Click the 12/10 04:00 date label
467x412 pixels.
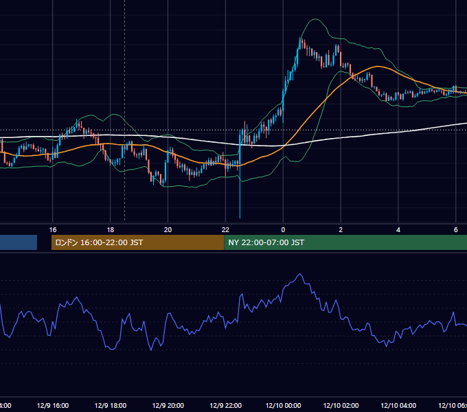point(398,405)
